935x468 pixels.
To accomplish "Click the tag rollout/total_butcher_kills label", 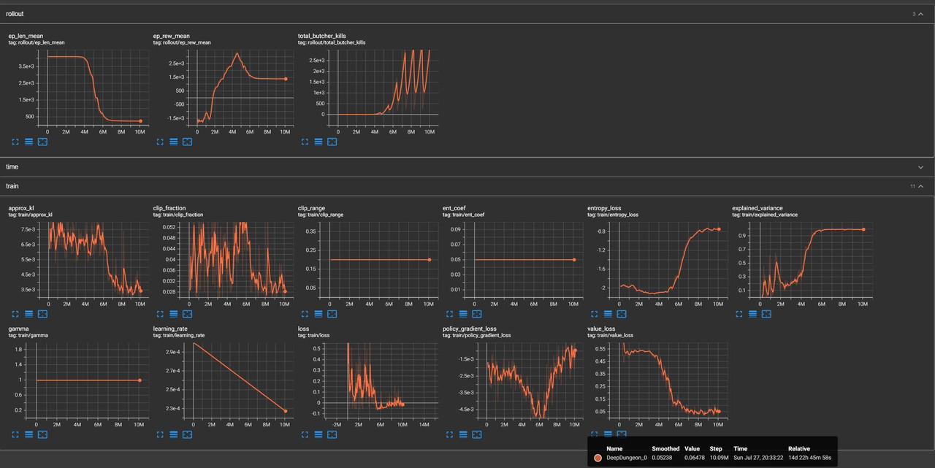I will pos(332,42).
